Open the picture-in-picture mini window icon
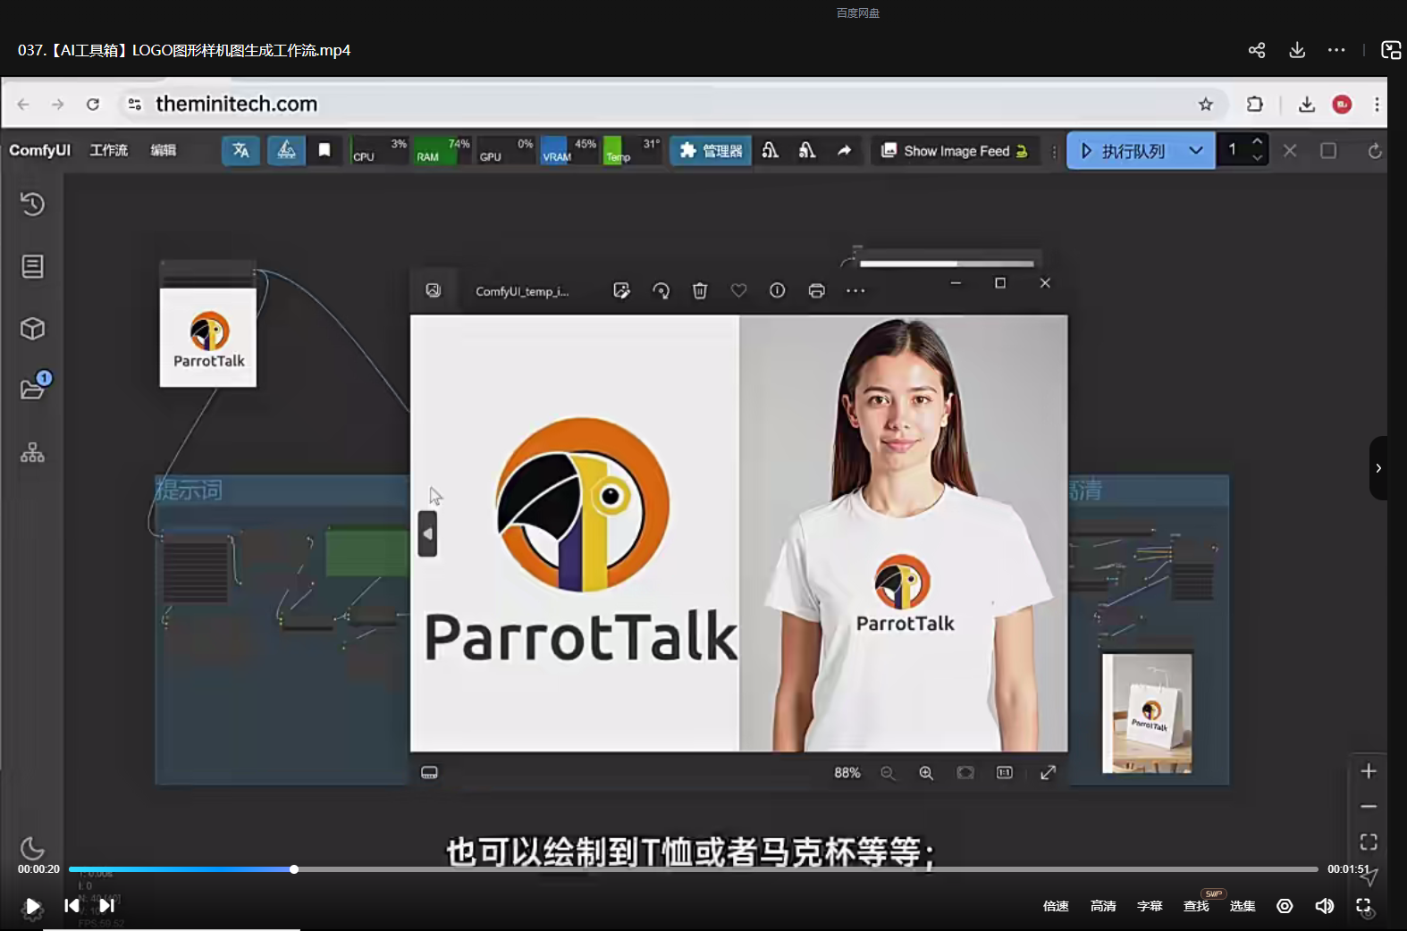Screen dimensions: 1407x931 [x=1391, y=50]
